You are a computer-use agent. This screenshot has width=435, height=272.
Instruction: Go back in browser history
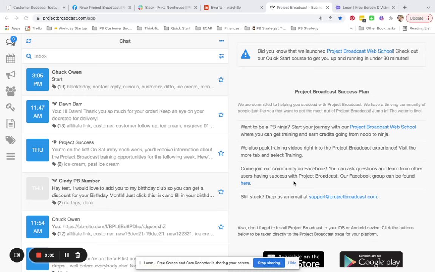(x=7, y=18)
